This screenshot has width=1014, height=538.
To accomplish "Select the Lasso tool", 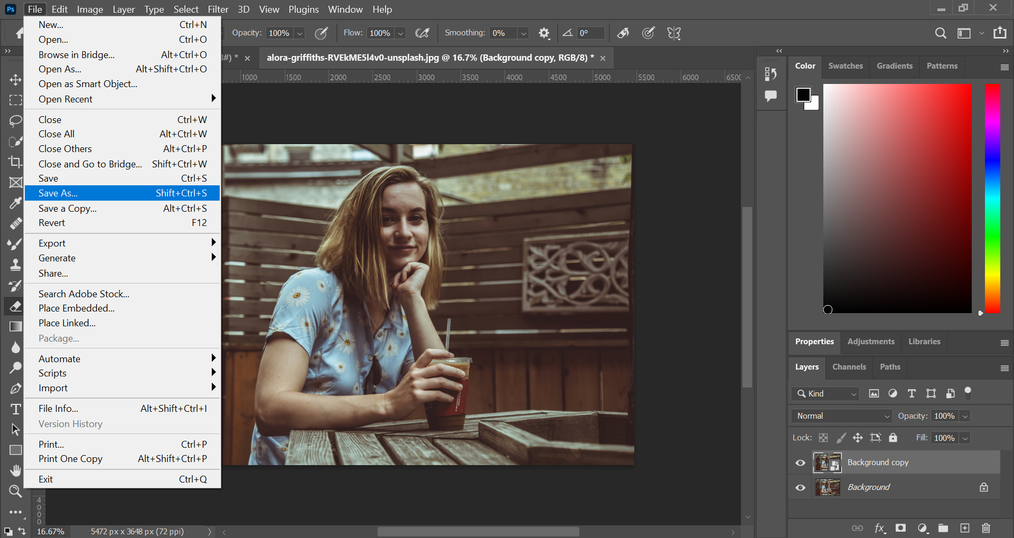I will 15,120.
